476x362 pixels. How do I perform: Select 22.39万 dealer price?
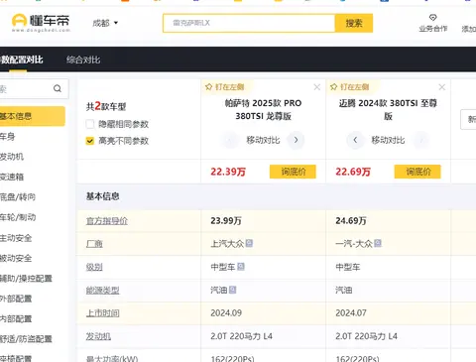pos(228,172)
